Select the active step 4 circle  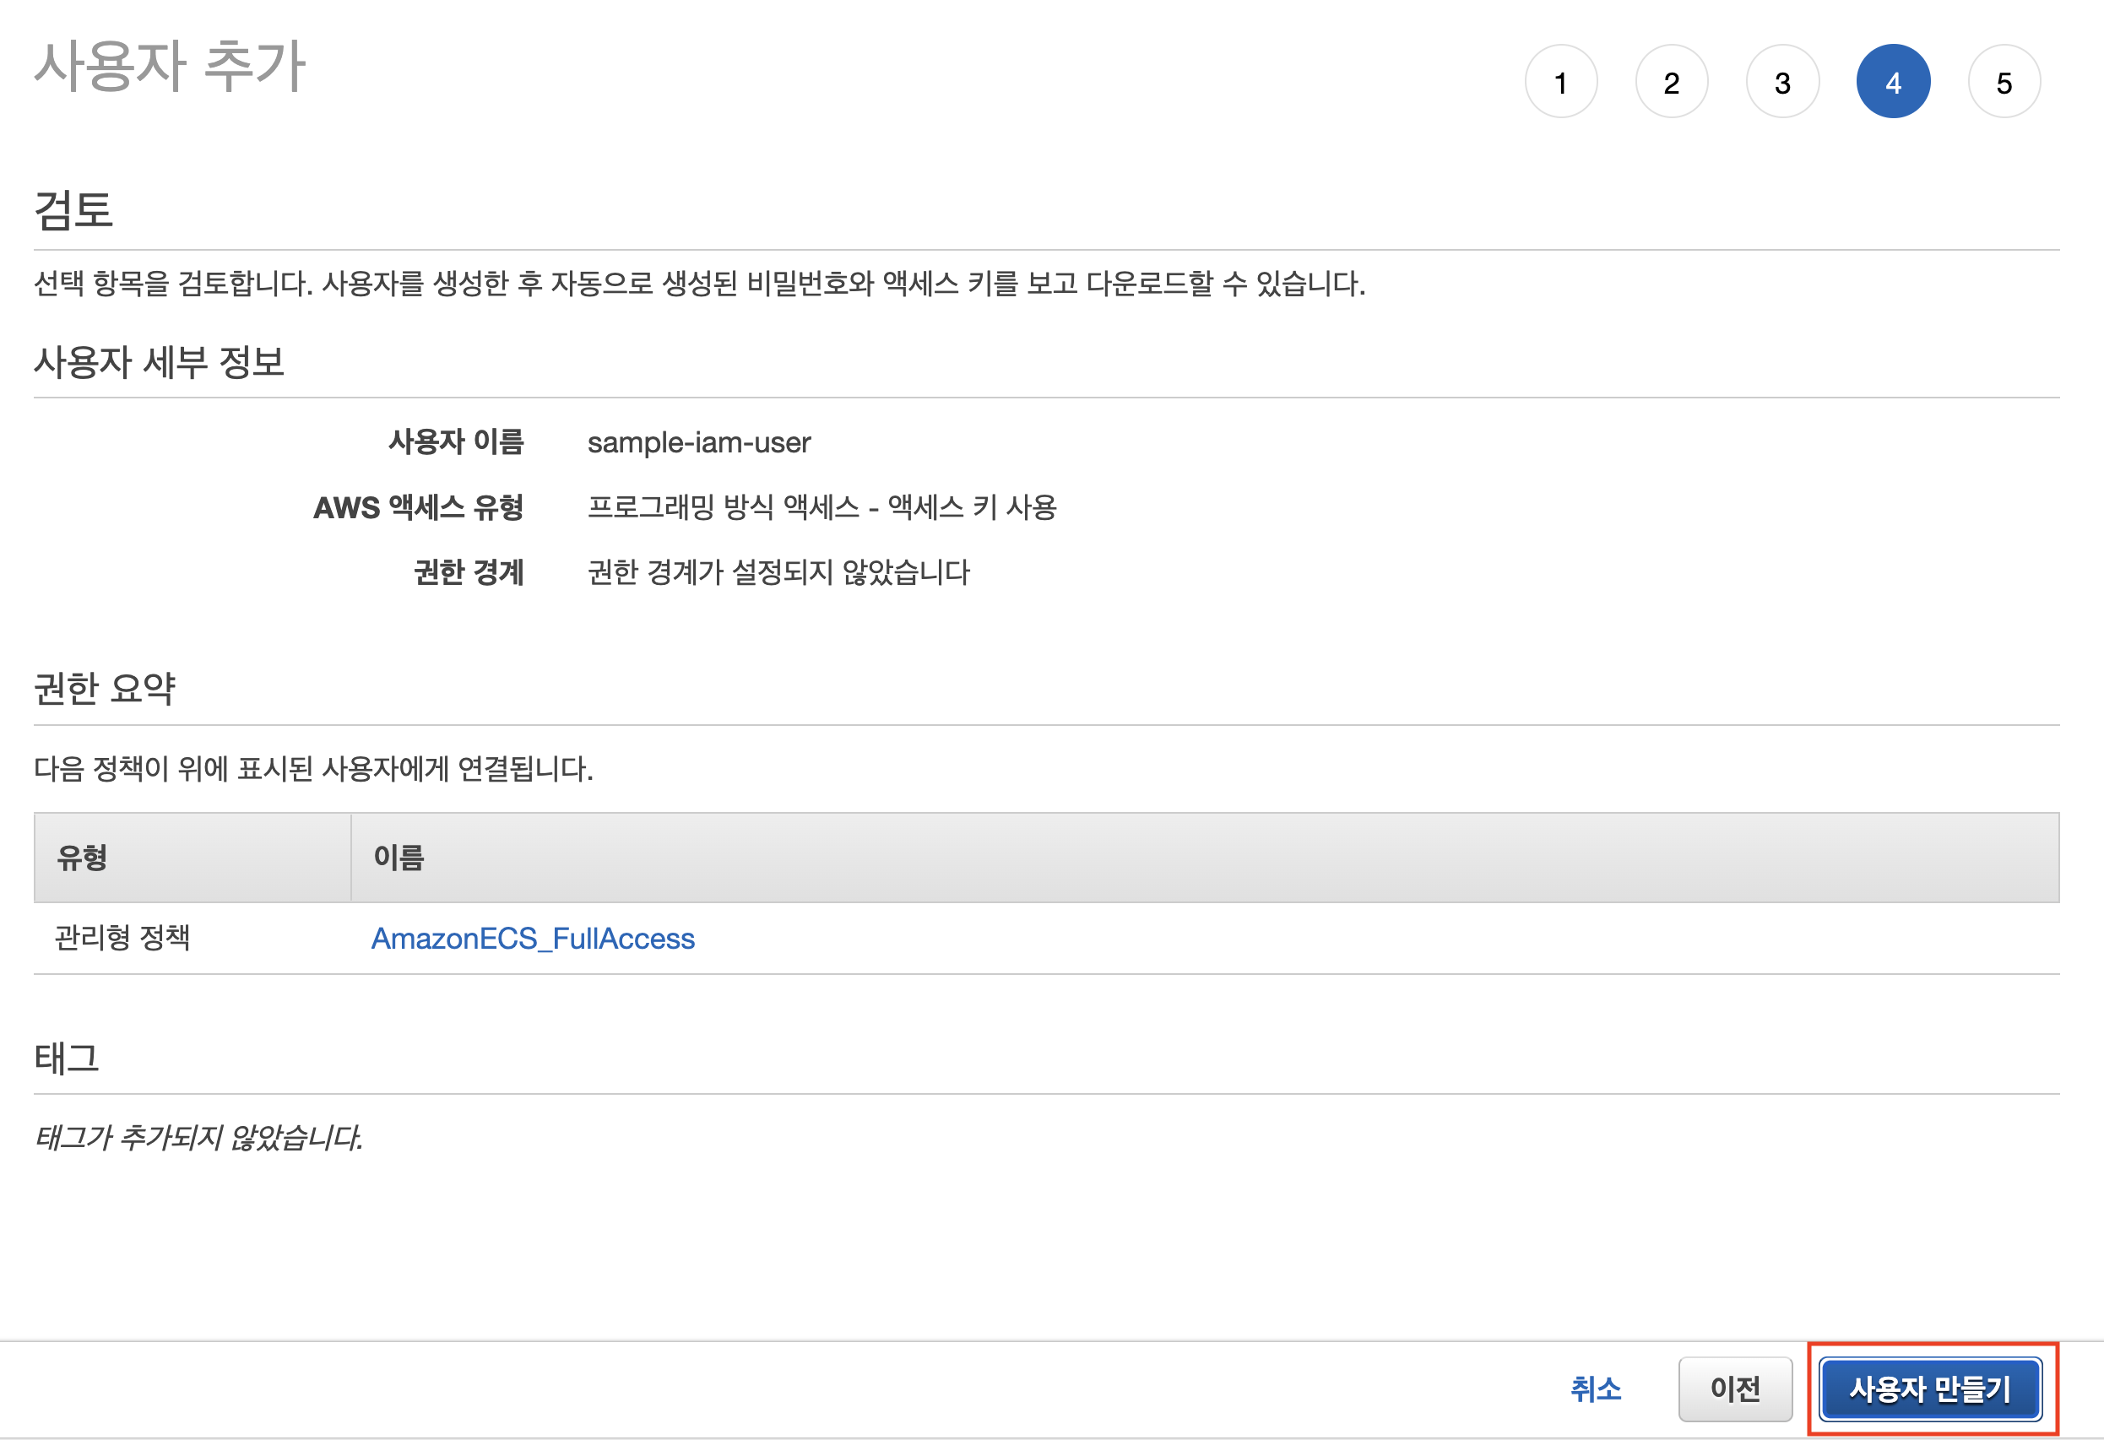click(x=1893, y=82)
